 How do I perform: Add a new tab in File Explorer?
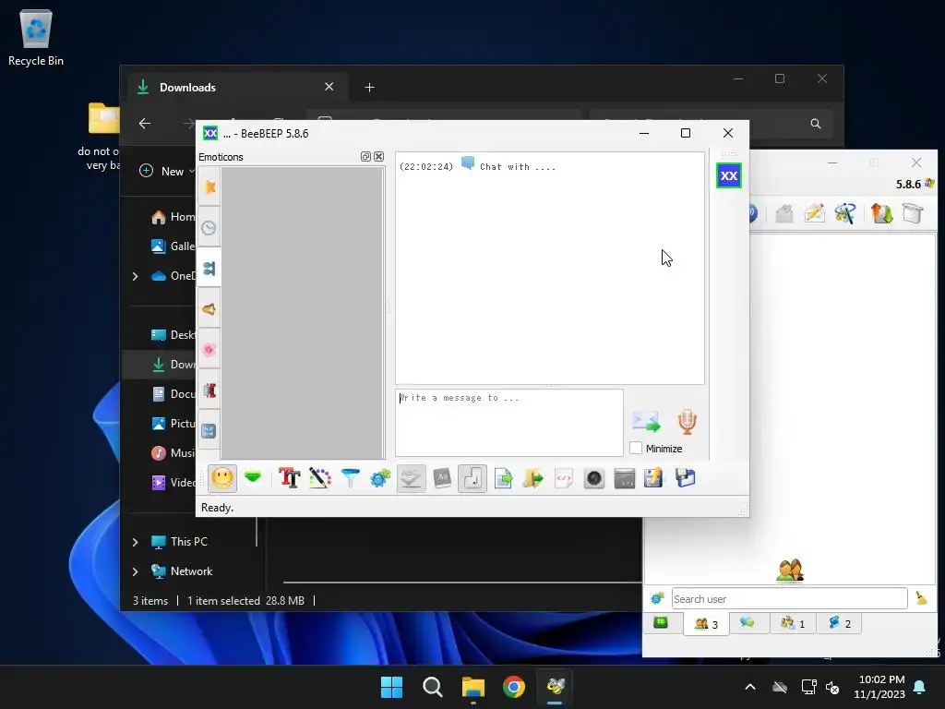(369, 88)
